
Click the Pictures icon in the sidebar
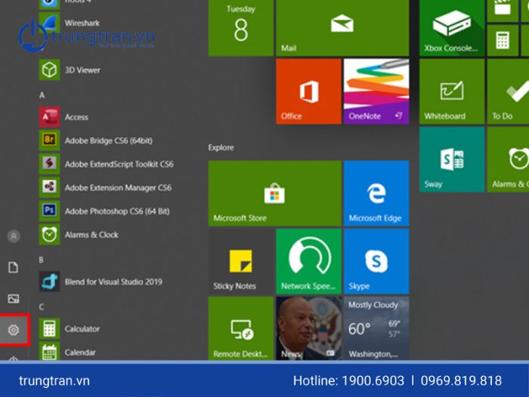coord(13,298)
